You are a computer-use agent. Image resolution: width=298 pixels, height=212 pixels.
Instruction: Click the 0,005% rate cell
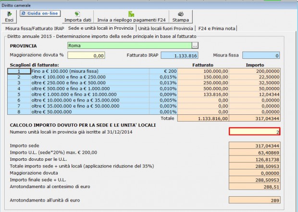coord(163,100)
